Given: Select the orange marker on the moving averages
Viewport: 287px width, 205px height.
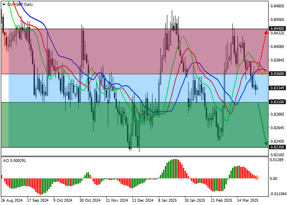Looking at the screenshot, I should click(x=265, y=72).
